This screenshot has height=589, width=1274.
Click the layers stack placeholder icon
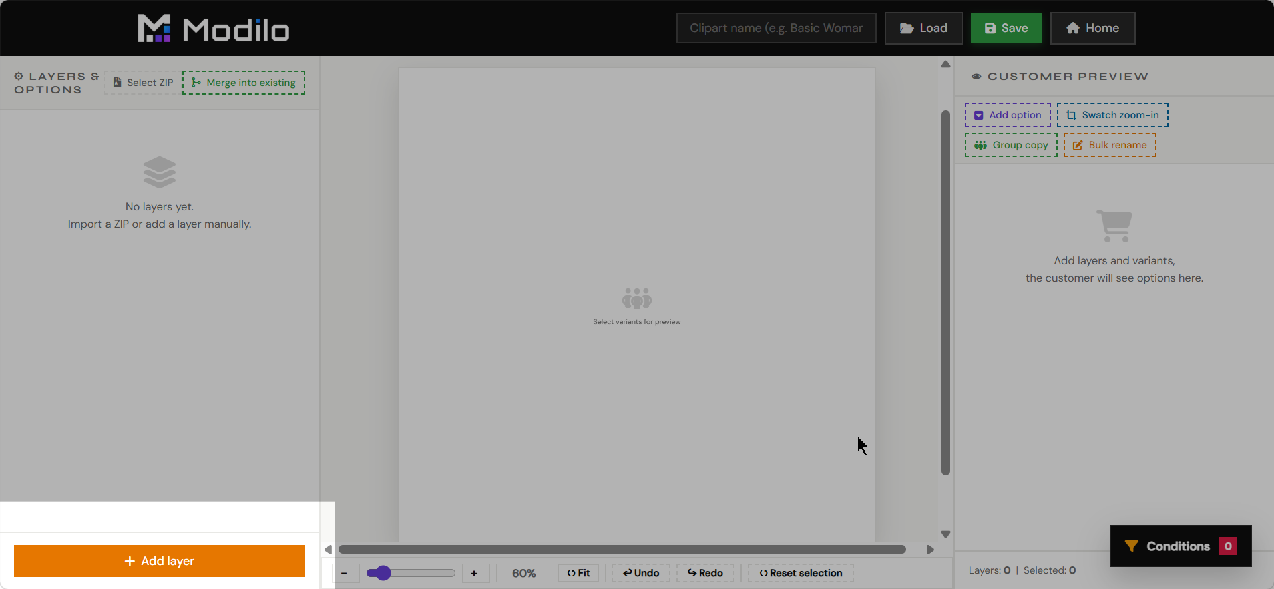click(x=160, y=172)
